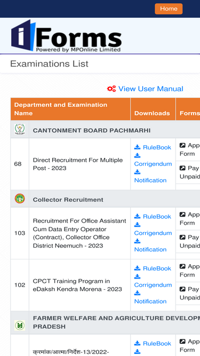Open application form icon in row 102
Image resolution: width=200 pixels, height=356 pixels.
182,266
